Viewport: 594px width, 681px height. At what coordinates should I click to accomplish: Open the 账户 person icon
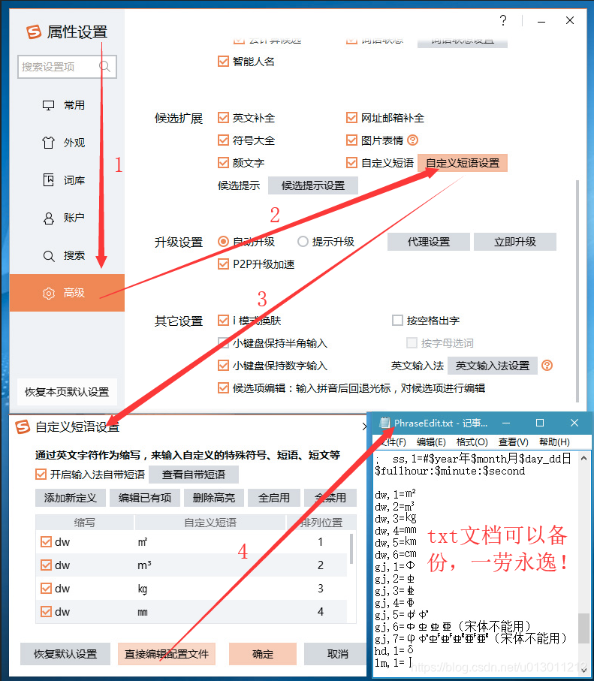[49, 218]
